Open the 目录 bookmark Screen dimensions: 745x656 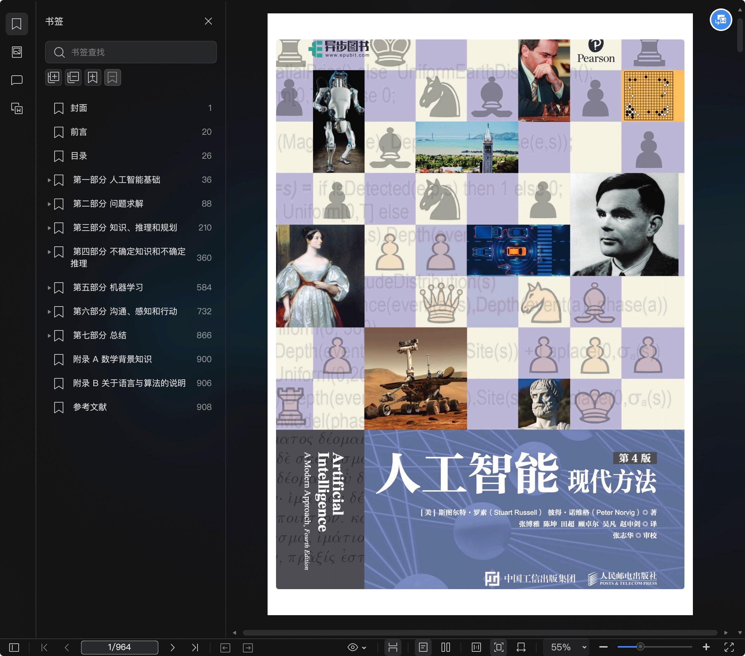79,156
